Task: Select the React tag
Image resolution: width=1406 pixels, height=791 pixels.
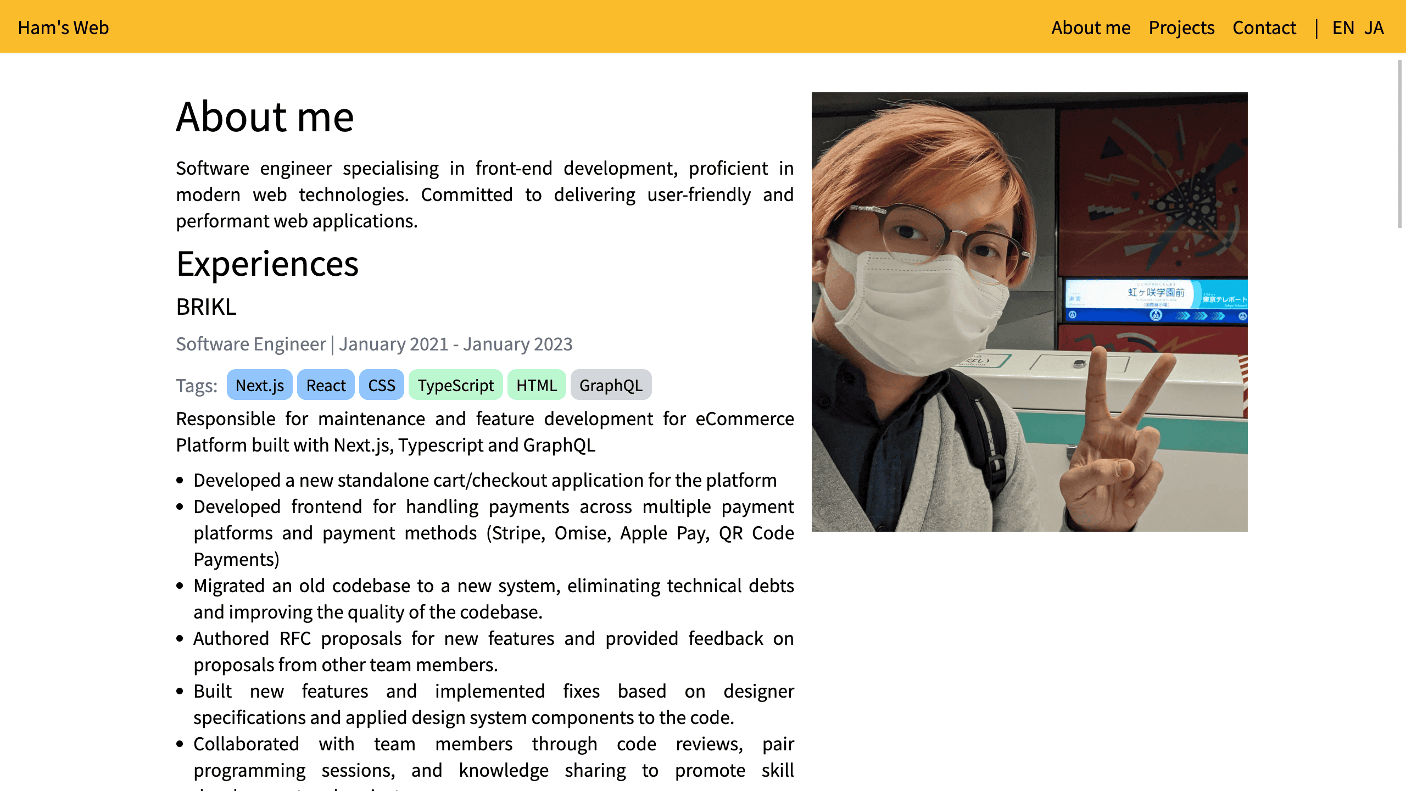Action: (326, 385)
